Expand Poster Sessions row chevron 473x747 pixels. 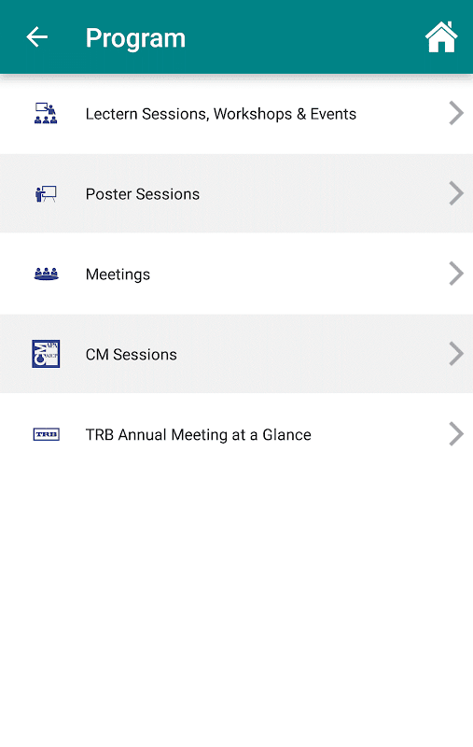[456, 193]
